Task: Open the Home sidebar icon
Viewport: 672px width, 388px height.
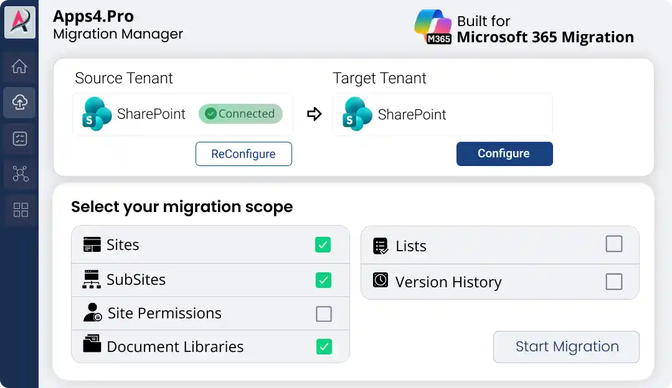Action: coord(19,67)
